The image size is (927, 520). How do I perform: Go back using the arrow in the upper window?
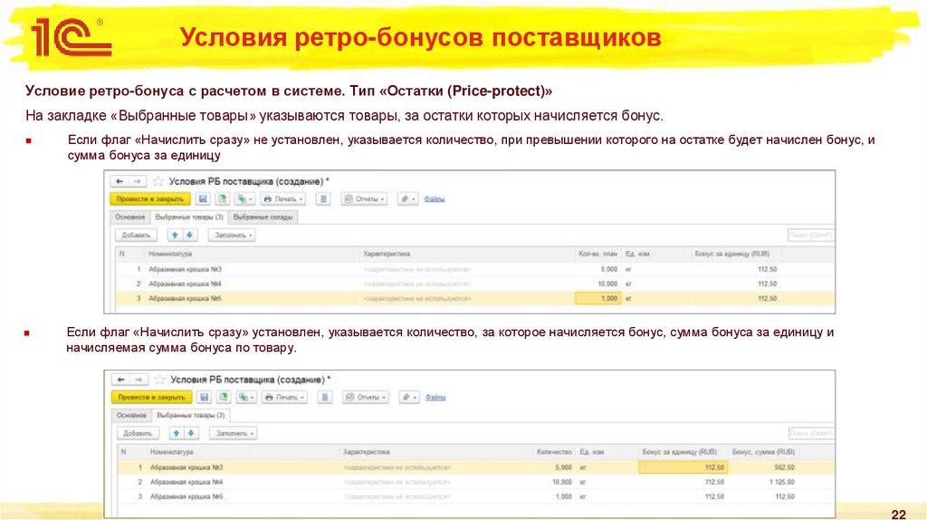[x=119, y=181]
